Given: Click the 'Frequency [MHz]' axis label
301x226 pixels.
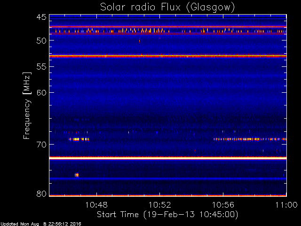Looking at the screenshot, I should 27,105.
